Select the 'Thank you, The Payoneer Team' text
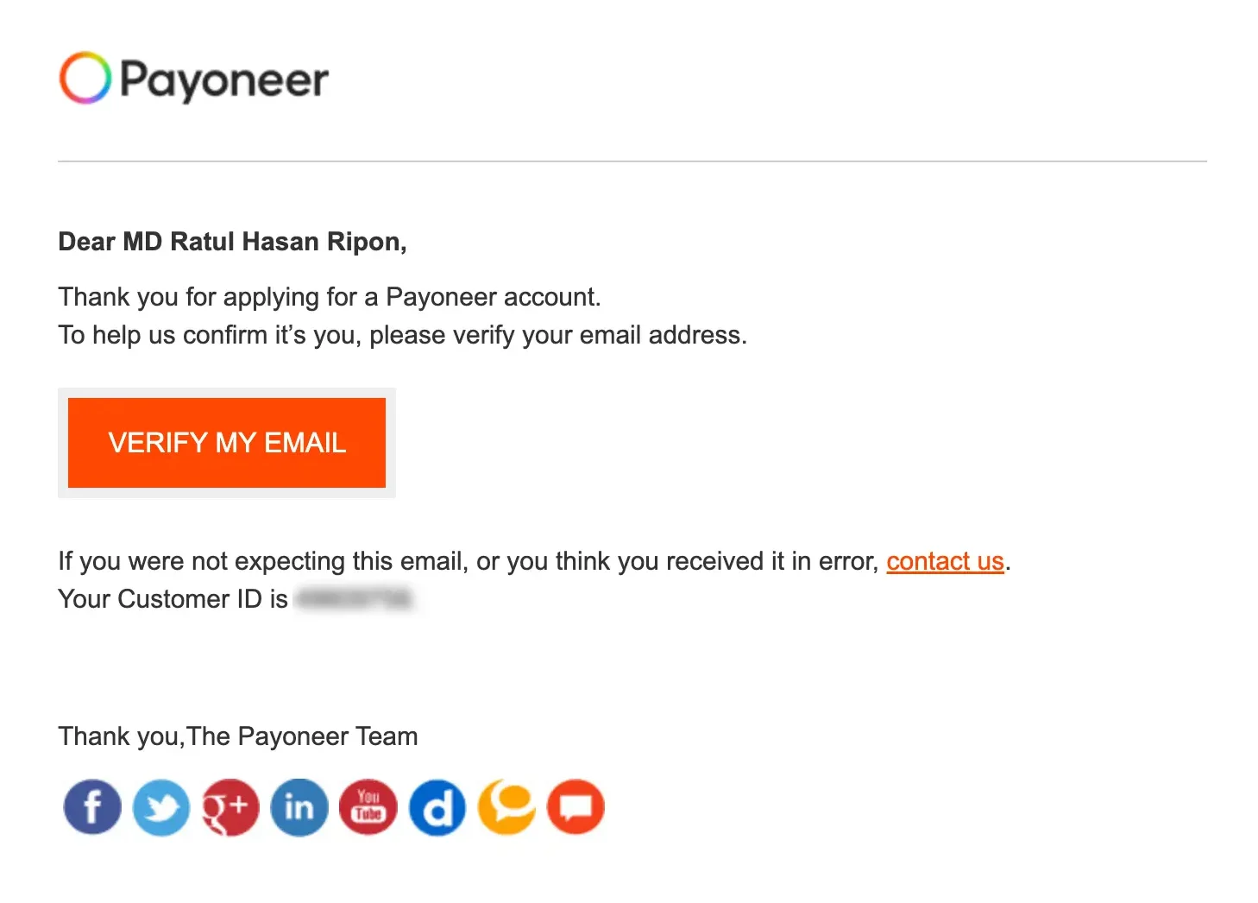Screen dimensions: 1258x903 click(237, 736)
